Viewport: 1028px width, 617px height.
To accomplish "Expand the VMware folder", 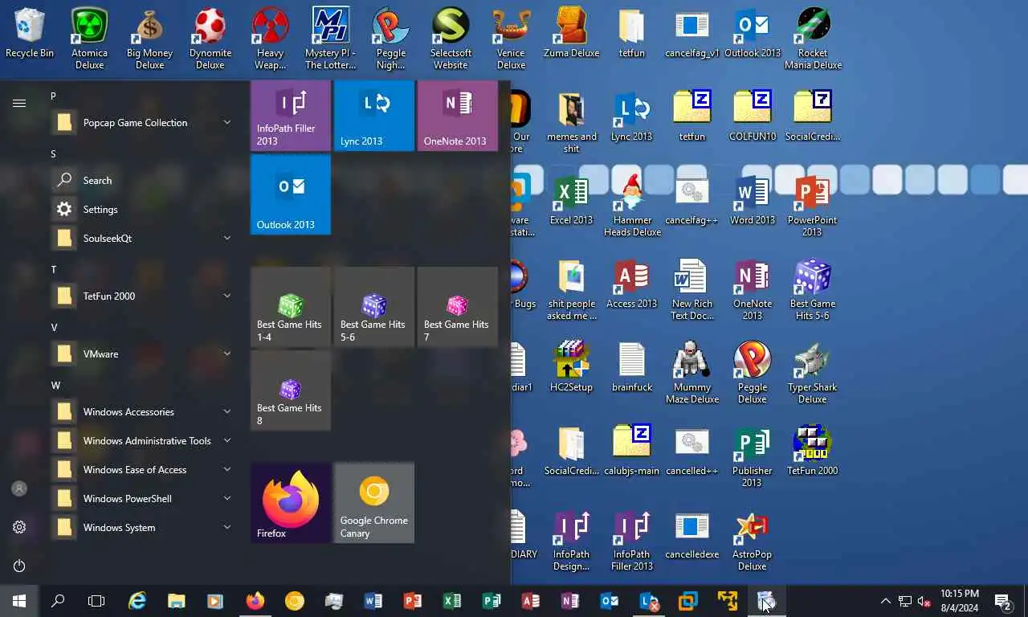I will coord(143,353).
